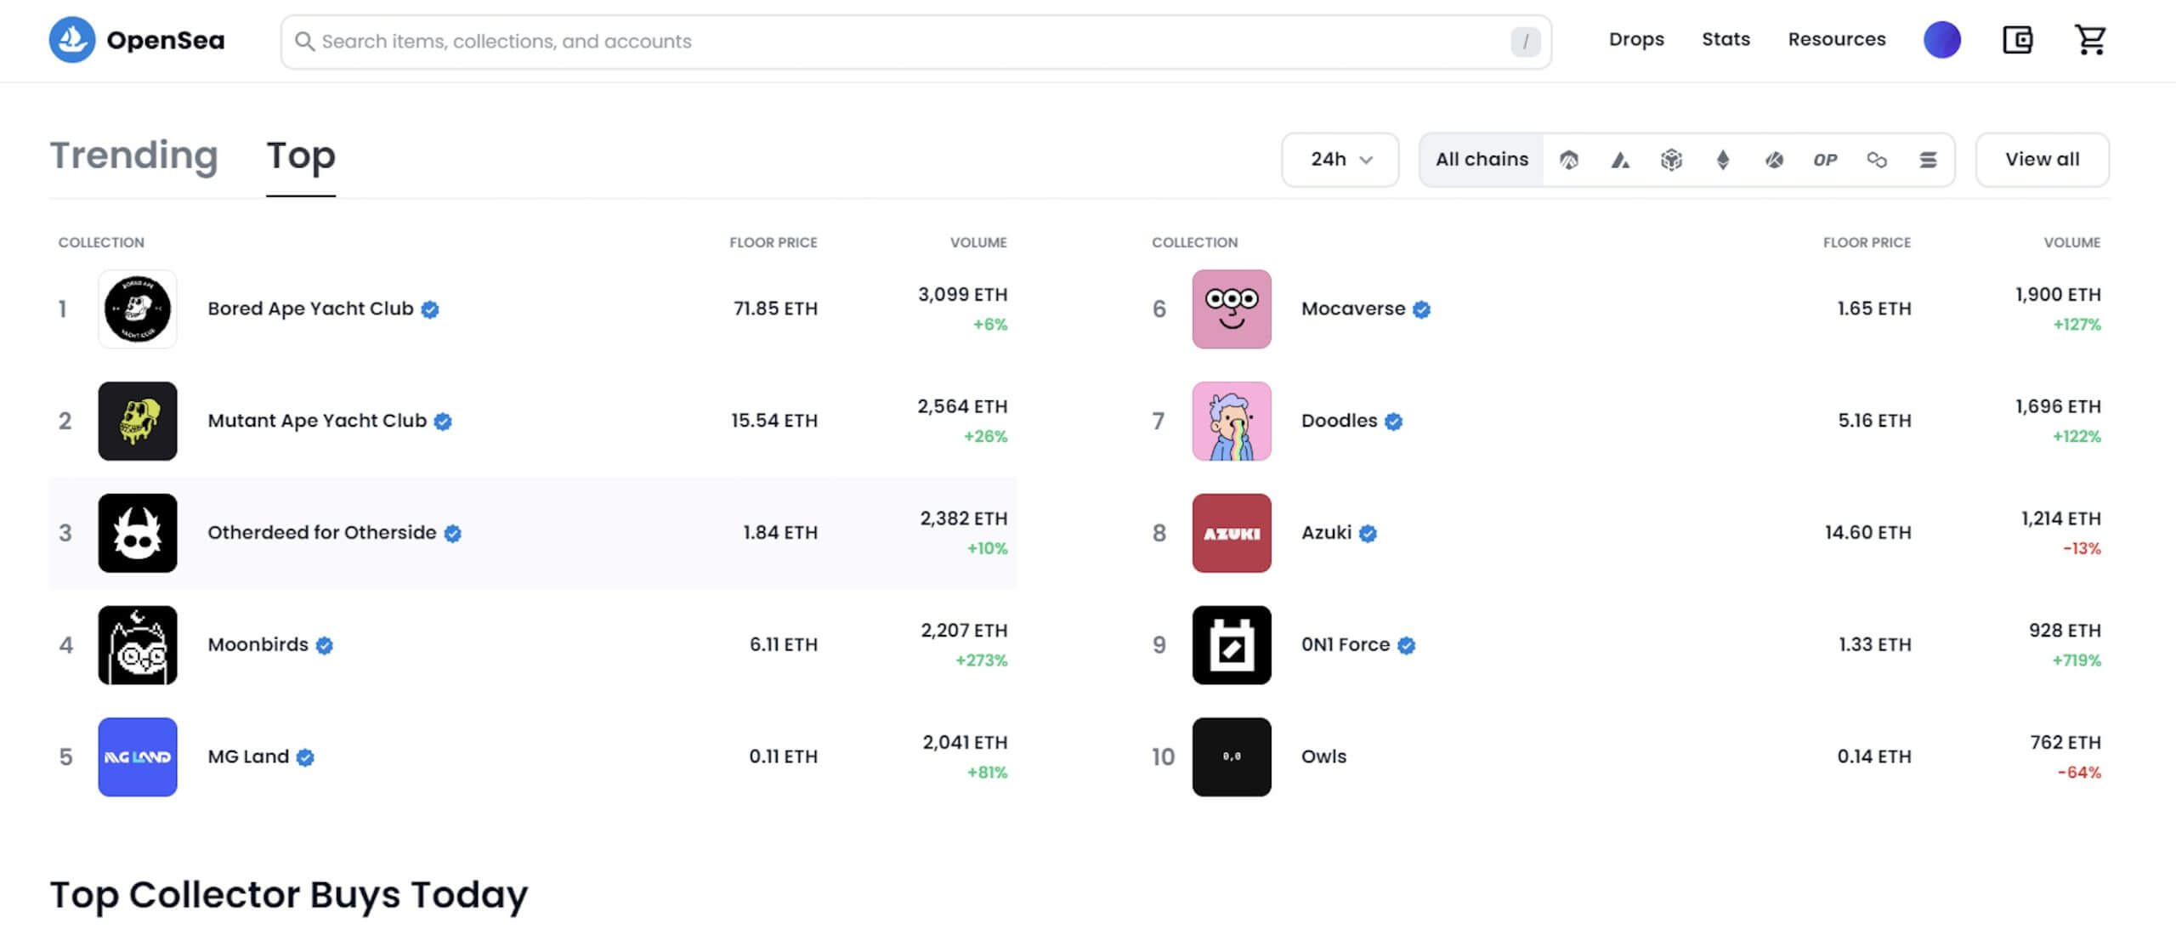
Task: Open the Stats menu
Action: click(1725, 40)
